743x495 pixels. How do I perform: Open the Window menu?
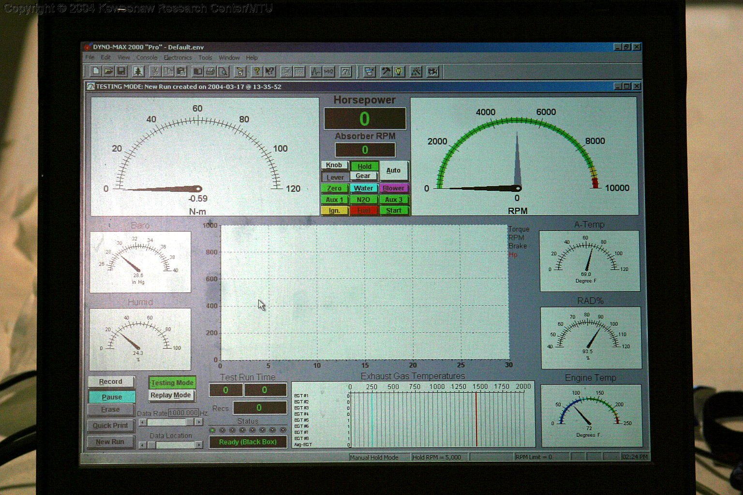point(229,58)
